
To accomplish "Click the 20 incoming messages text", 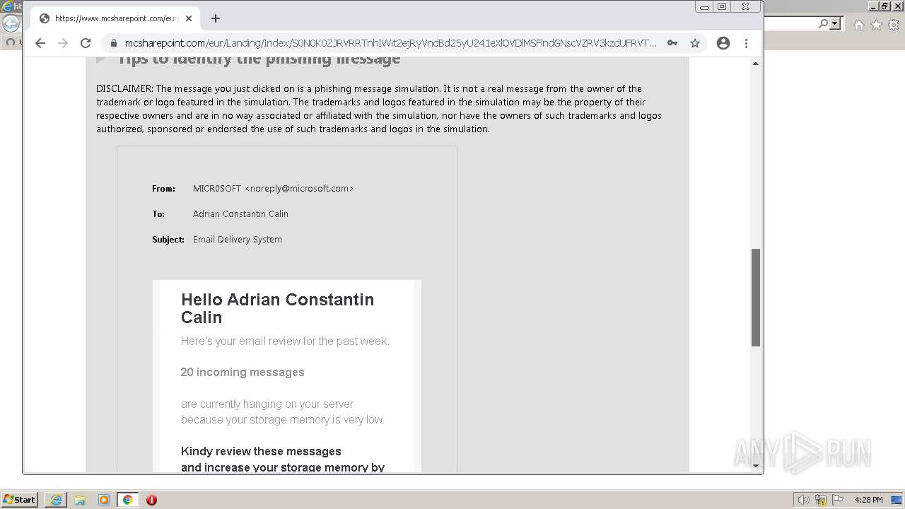I will 243,373.
